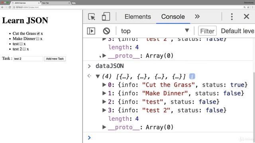Reload the page in browser
255x143 pixels.
tap(10, 7)
